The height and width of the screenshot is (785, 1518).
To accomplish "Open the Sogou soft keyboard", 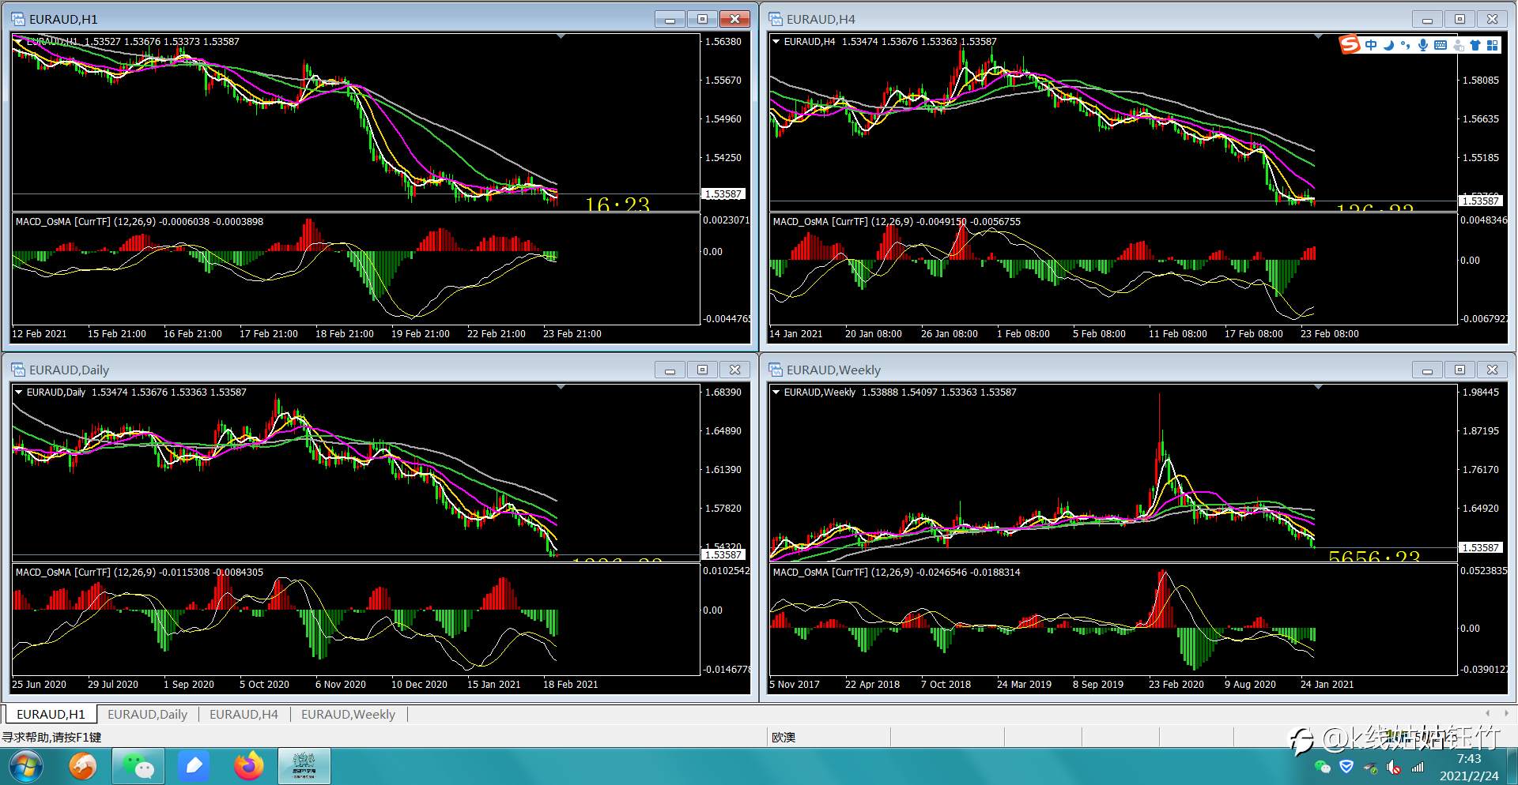I will [1441, 45].
